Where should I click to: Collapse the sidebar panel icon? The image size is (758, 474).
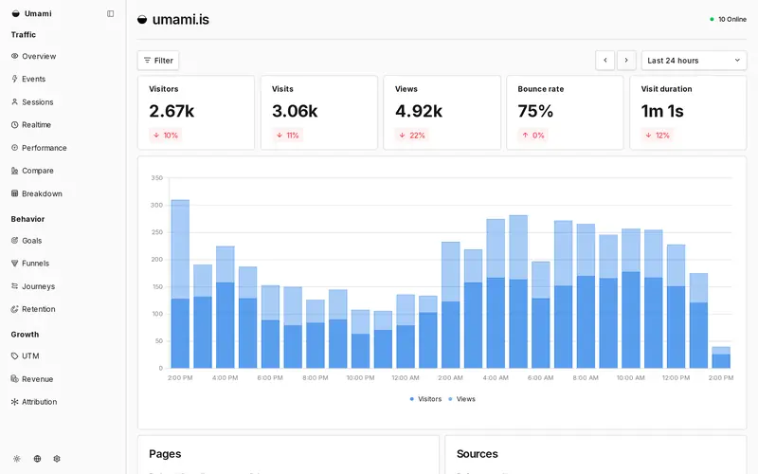(110, 13)
